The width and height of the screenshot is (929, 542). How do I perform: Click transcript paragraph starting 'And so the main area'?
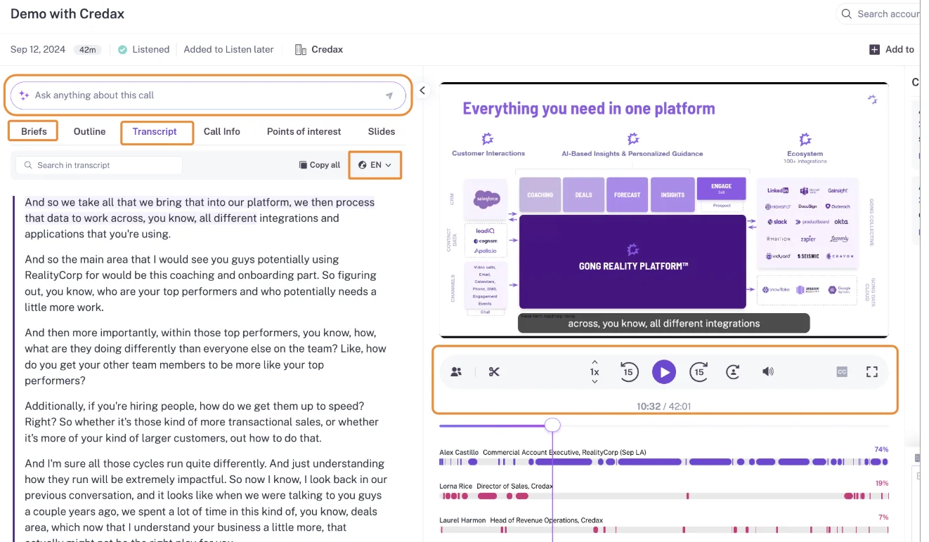coord(200,283)
